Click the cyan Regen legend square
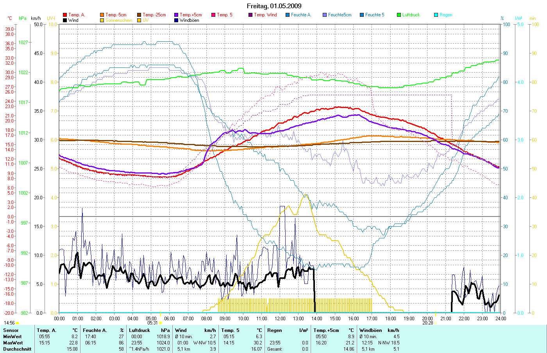547x353 pixels. pyautogui.click(x=436, y=15)
